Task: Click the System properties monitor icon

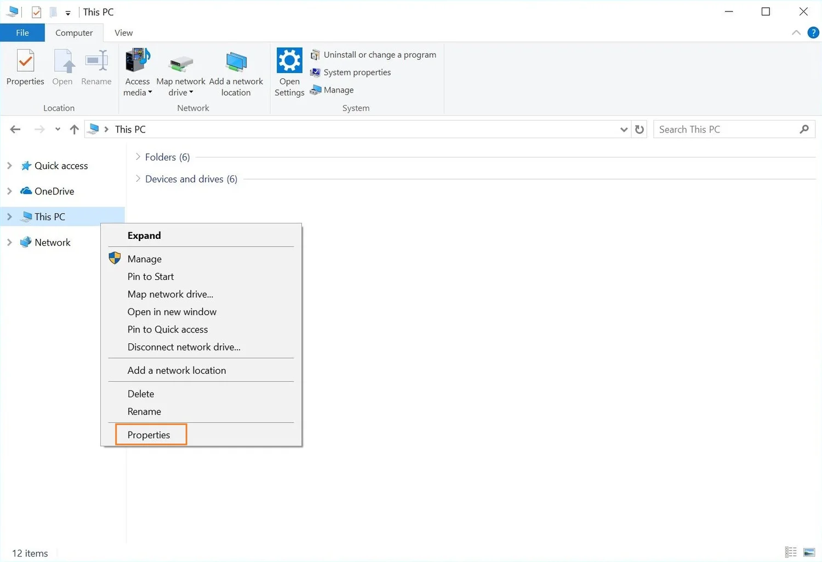Action: click(315, 72)
